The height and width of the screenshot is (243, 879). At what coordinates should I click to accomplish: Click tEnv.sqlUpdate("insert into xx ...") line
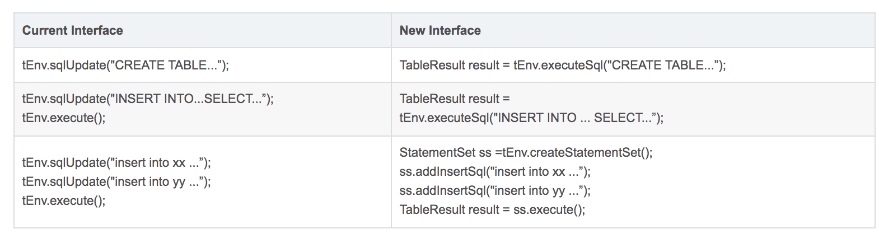[116, 163]
